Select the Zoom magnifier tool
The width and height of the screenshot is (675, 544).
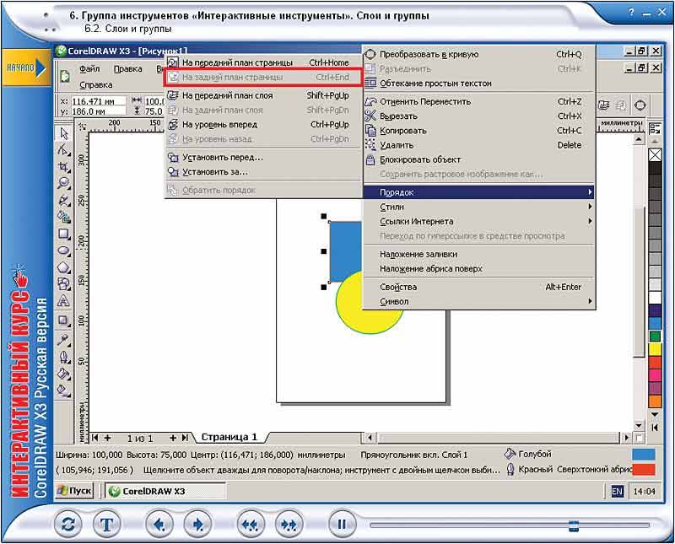tap(63, 183)
